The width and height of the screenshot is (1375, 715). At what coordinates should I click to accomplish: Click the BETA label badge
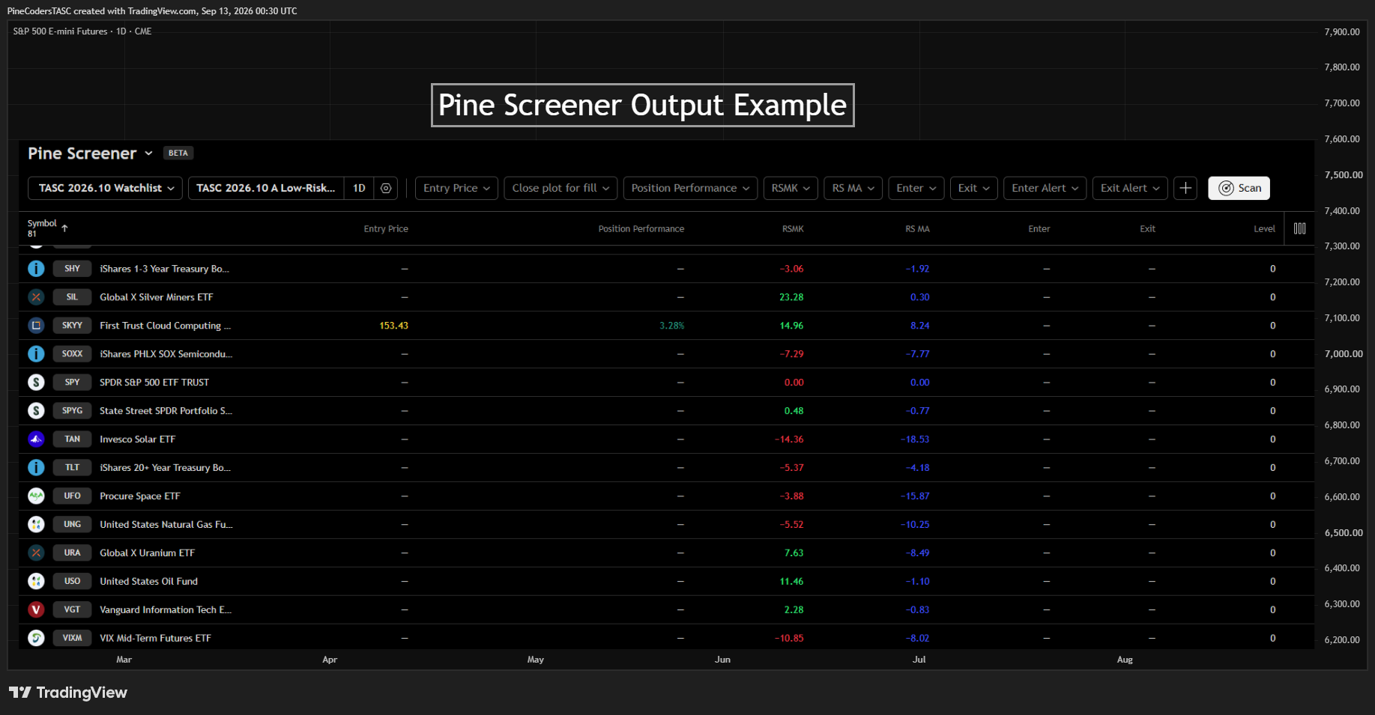[x=178, y=153]
